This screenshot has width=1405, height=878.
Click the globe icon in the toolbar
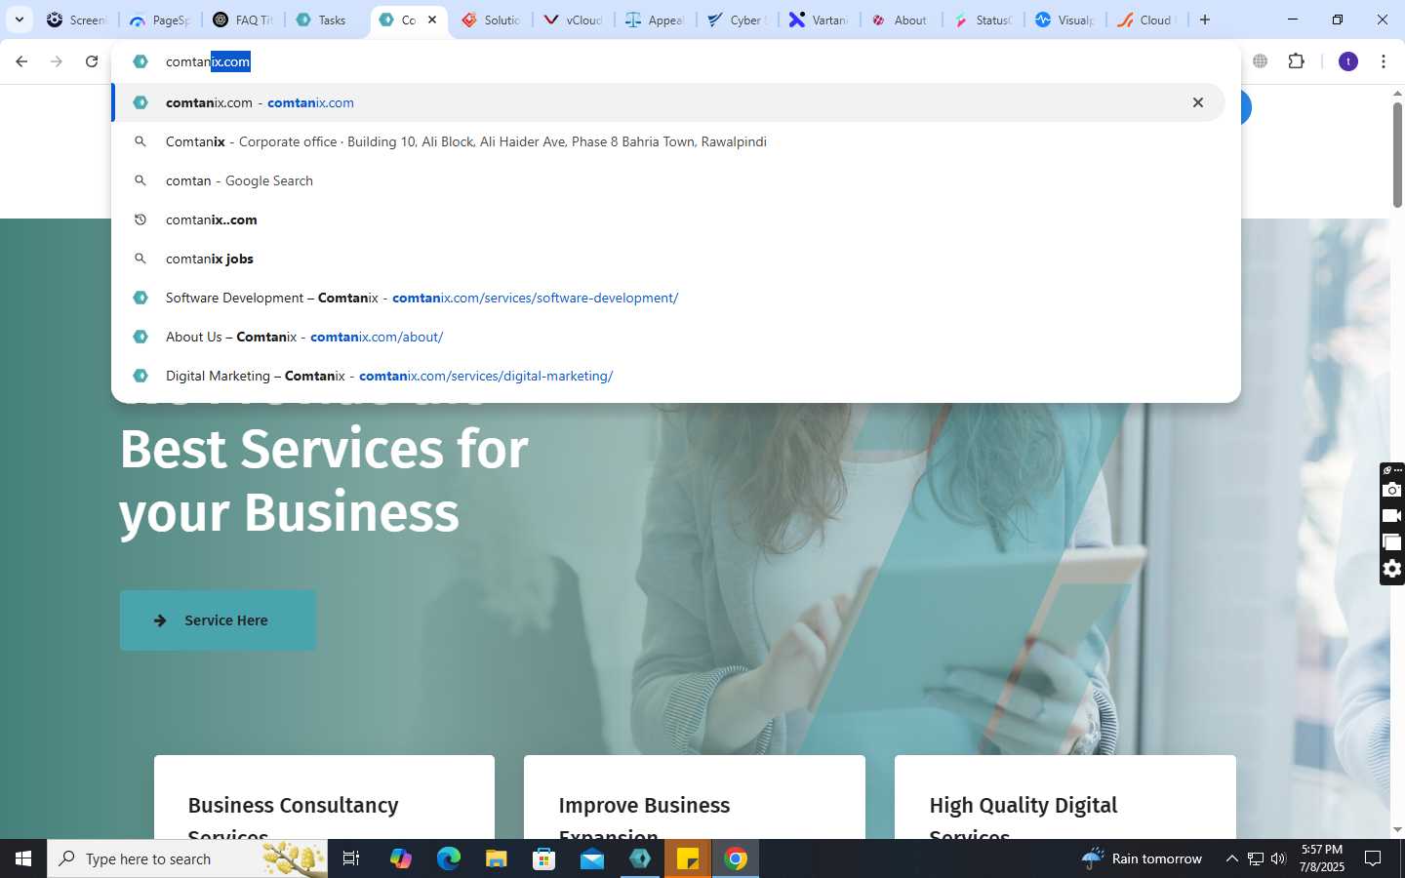click(x=1261, y=61)
